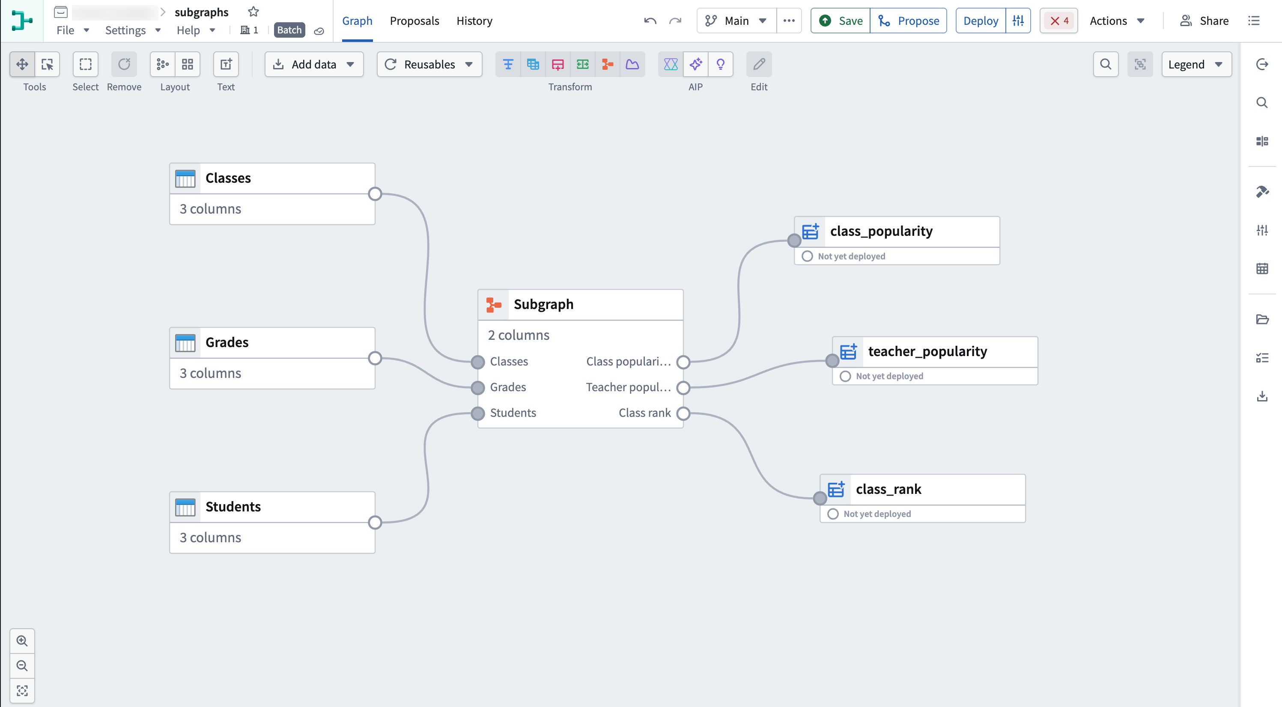This screenshot has width=1282, height=707.
Task: Switch to the Proposals tab
Action: coord(414,21)
